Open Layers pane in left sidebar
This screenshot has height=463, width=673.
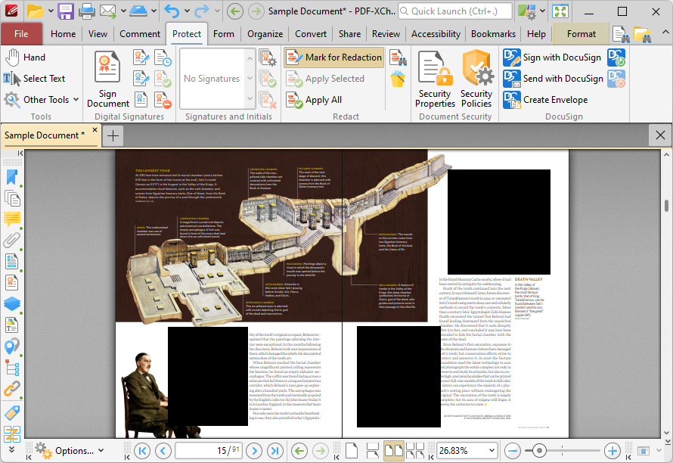[x=12, y=303]
